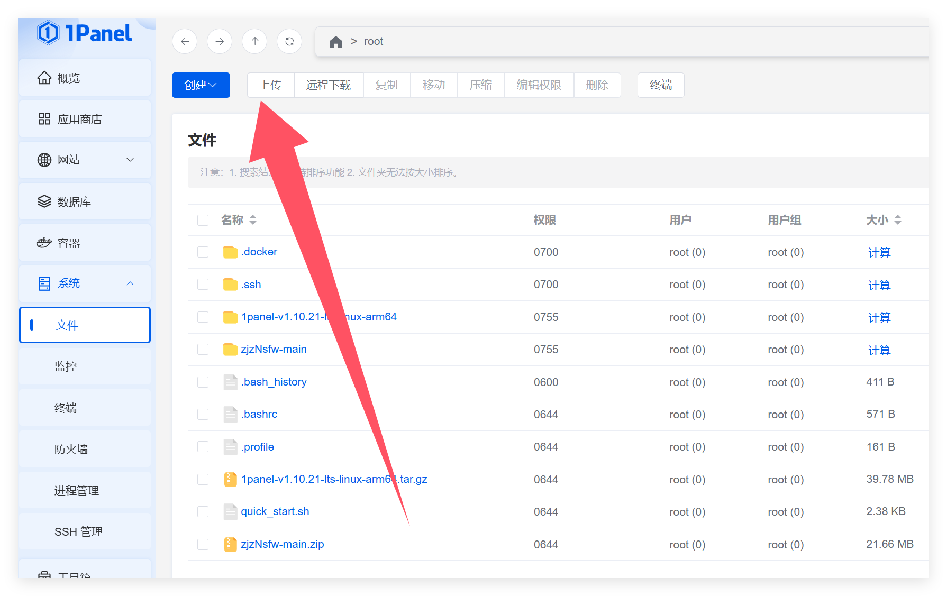Click the 终端 button in toolbar
The width and height of the screenshot is (947, 596).
[x=661, y=85]
